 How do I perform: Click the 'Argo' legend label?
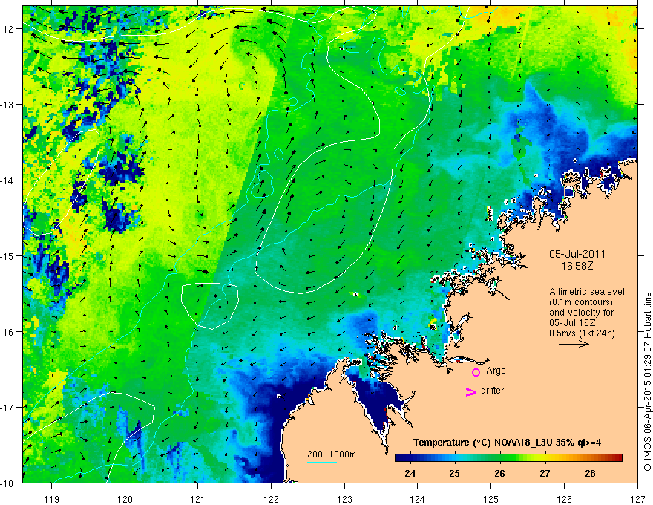[x=496, y=371]
